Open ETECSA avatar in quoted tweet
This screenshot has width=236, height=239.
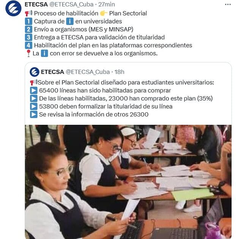(35, 72)
